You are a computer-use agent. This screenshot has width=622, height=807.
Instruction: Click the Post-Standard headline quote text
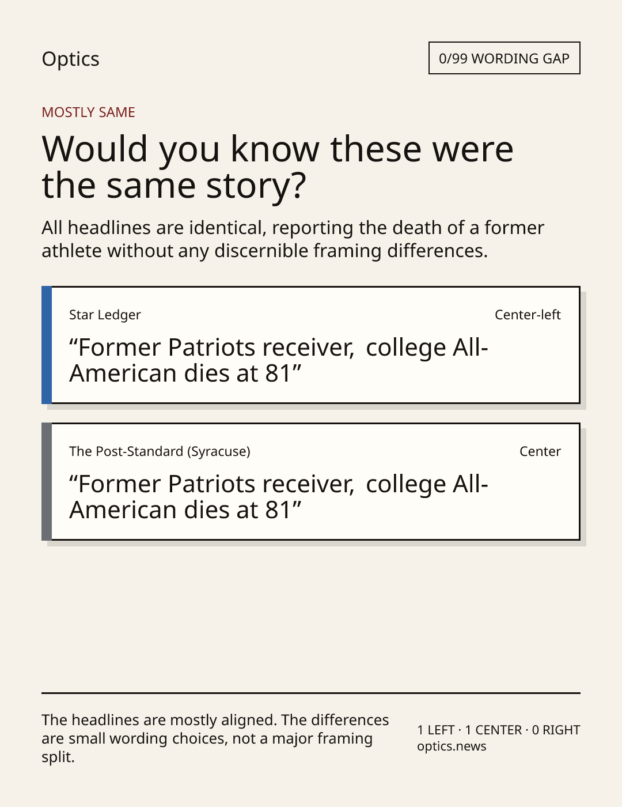point(279,497)
